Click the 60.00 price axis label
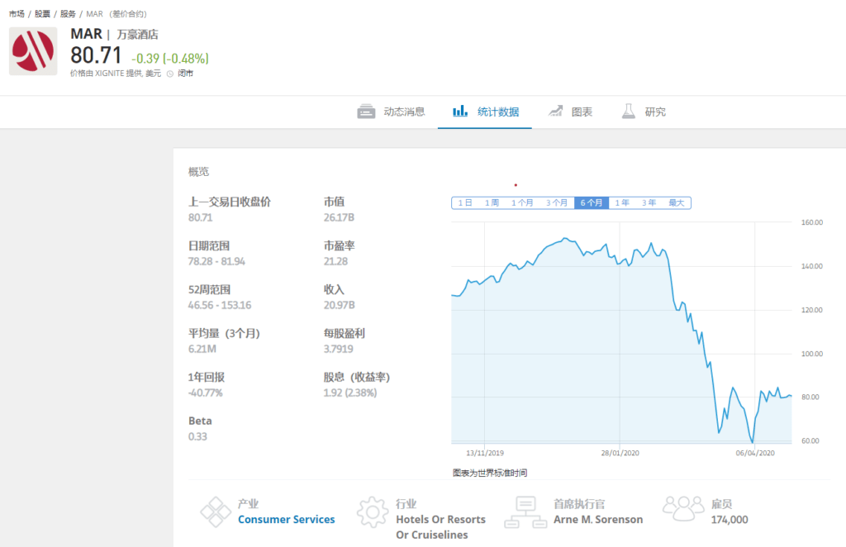The width and height of the screenshot is (846, 547). point(810,440)
